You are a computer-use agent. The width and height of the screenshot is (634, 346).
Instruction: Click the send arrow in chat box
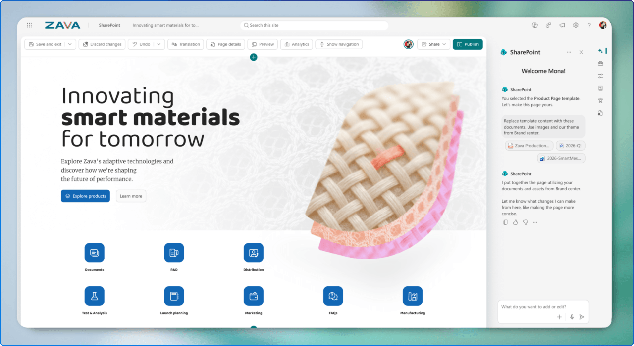coord(582,317)
